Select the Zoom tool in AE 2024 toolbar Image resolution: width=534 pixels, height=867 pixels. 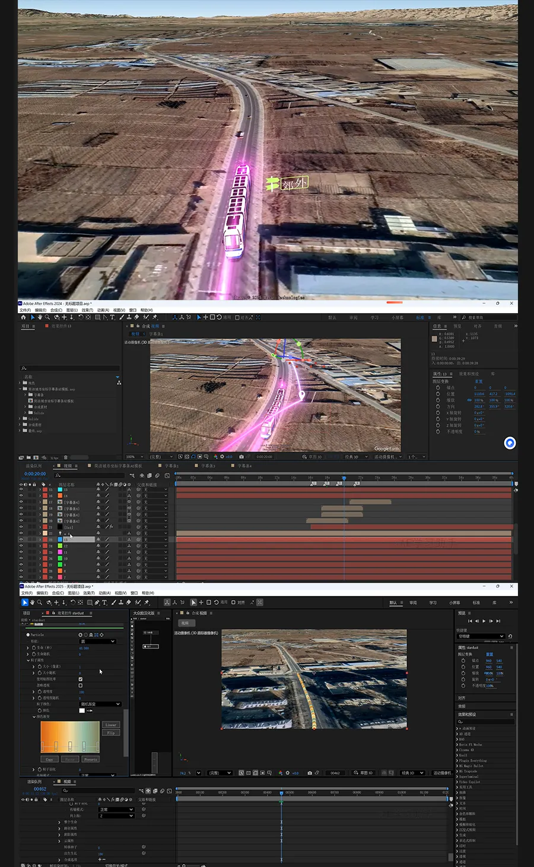[x=47, y=317]
